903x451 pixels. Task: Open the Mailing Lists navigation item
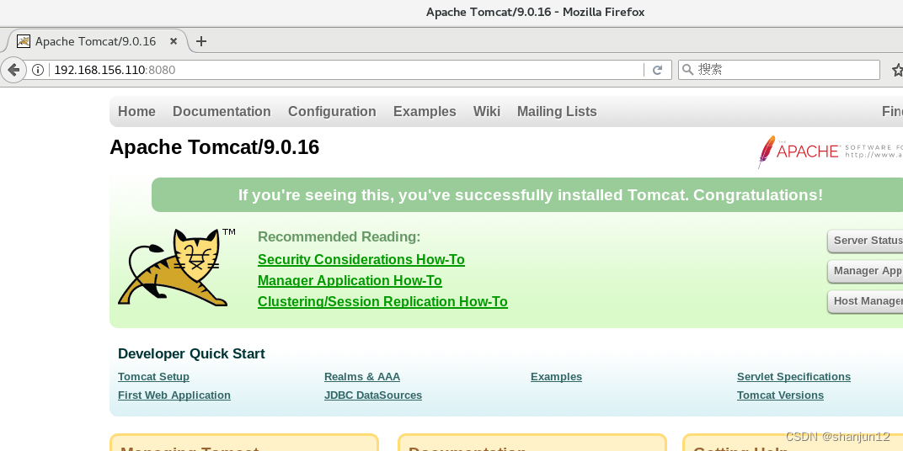click(557, 112)
